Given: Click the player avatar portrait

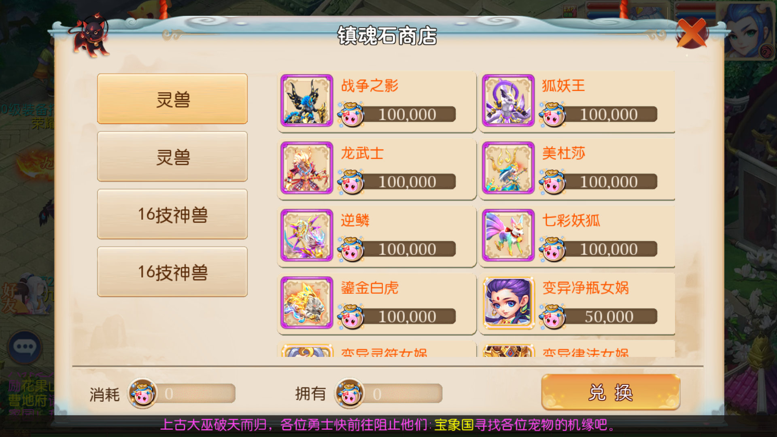Looking at the screenshot, I should point(749,30).
